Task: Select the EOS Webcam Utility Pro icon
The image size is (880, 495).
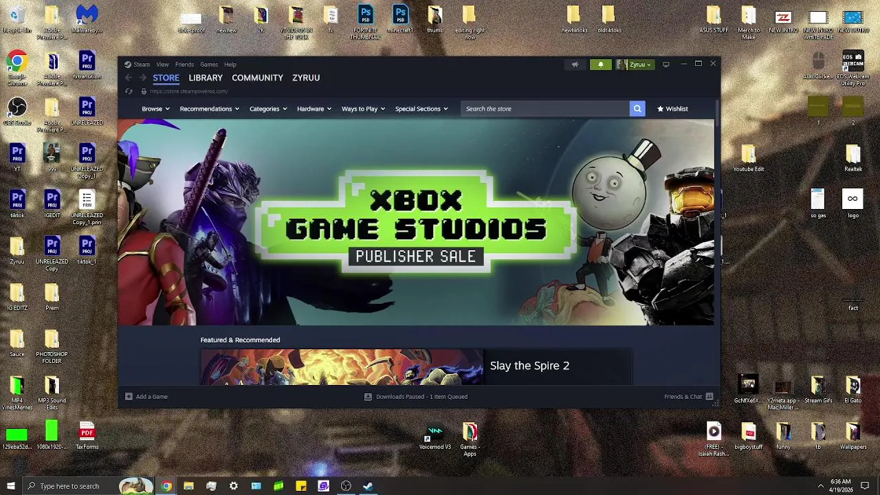Action: tap(852, 69)
